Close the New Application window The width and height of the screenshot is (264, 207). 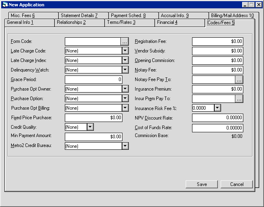pos(258,5)
